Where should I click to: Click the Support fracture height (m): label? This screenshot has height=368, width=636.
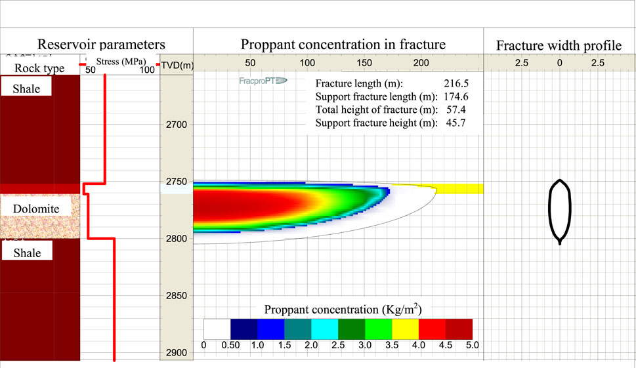pyautogui.click(x=376, y=123)
